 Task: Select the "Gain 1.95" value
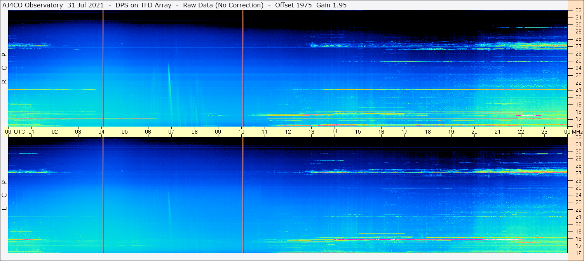coord(331,5)
